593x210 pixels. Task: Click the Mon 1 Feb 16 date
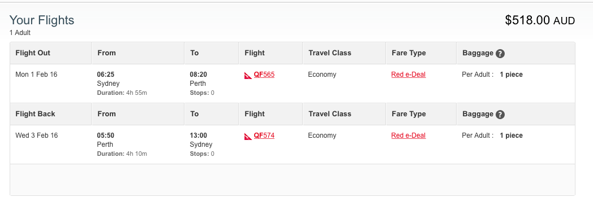(x=36, y=75)
